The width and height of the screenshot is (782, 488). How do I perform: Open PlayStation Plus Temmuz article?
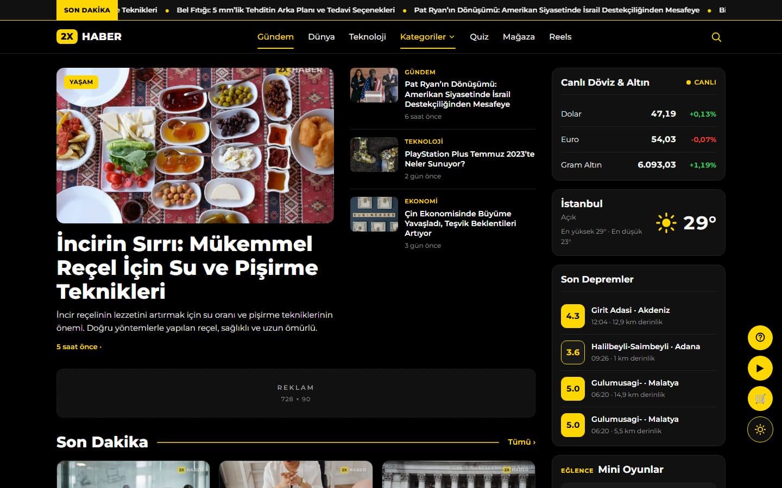[469, 159]
